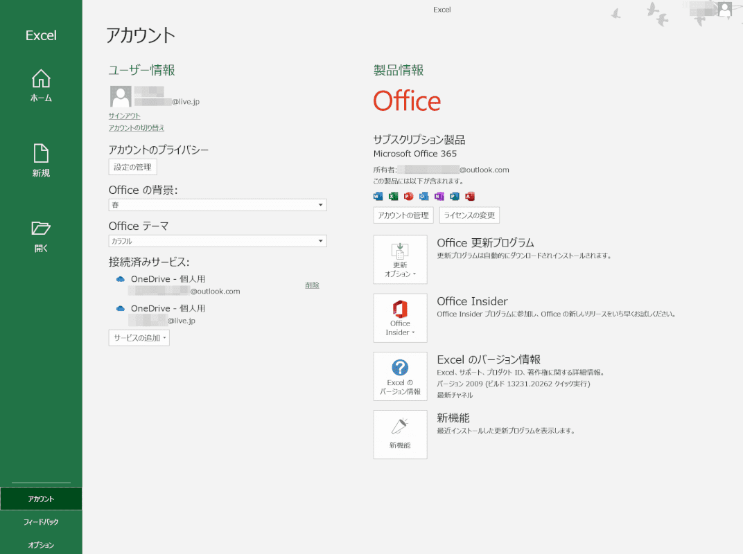Screen dimensions: 743x554
Task: Click the Excel app icon in product list
Action: click(393, 197)
